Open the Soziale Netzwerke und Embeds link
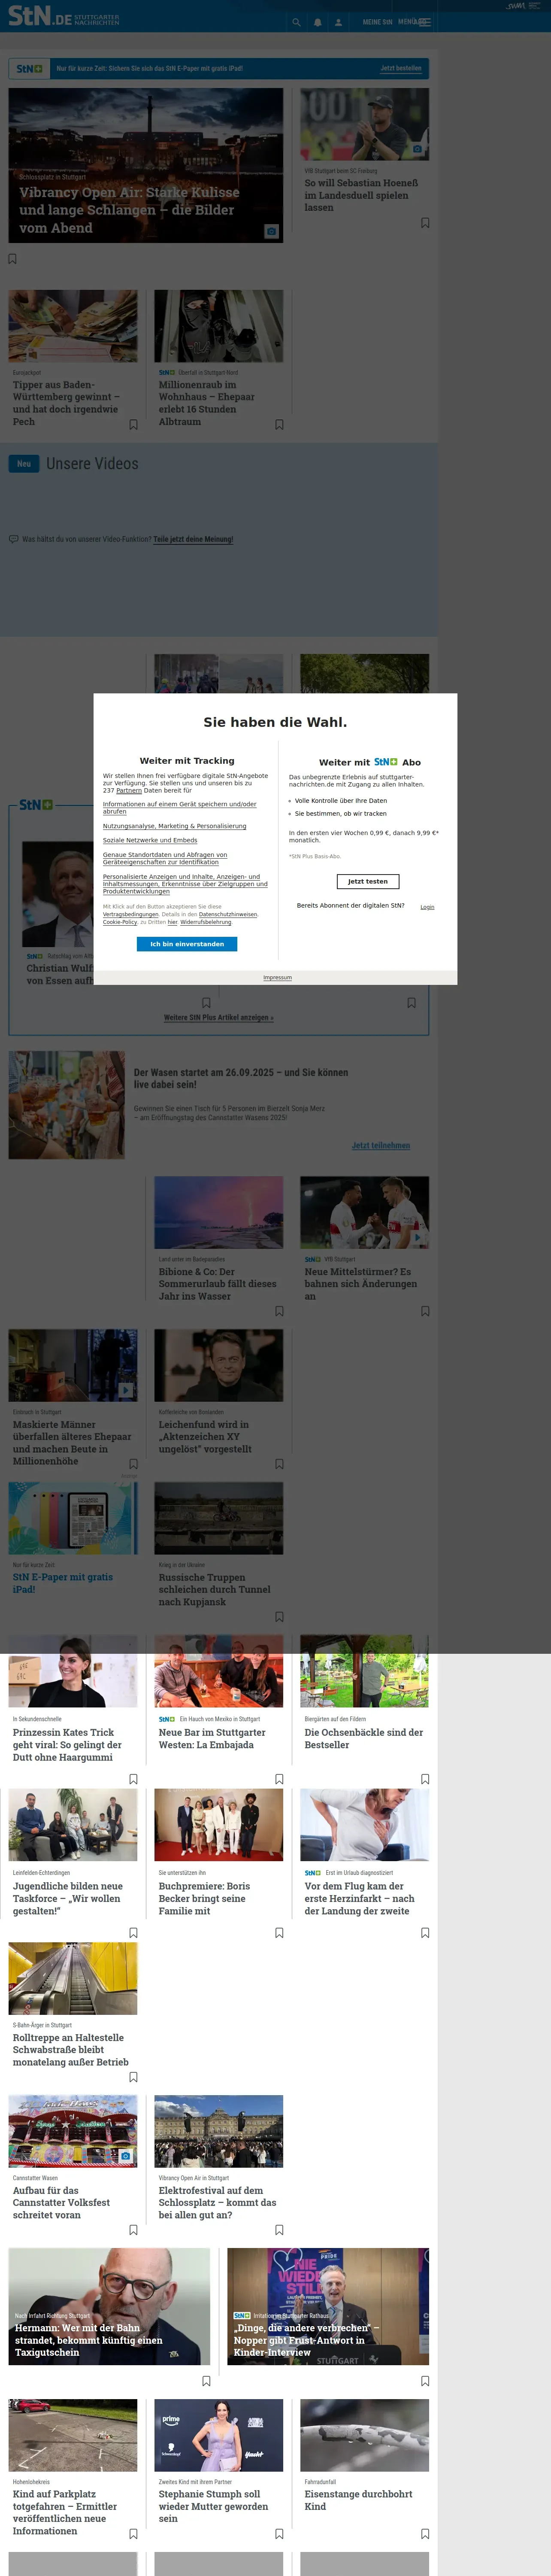This screenshot has width=551, height=2576. [x=150, y=840]
